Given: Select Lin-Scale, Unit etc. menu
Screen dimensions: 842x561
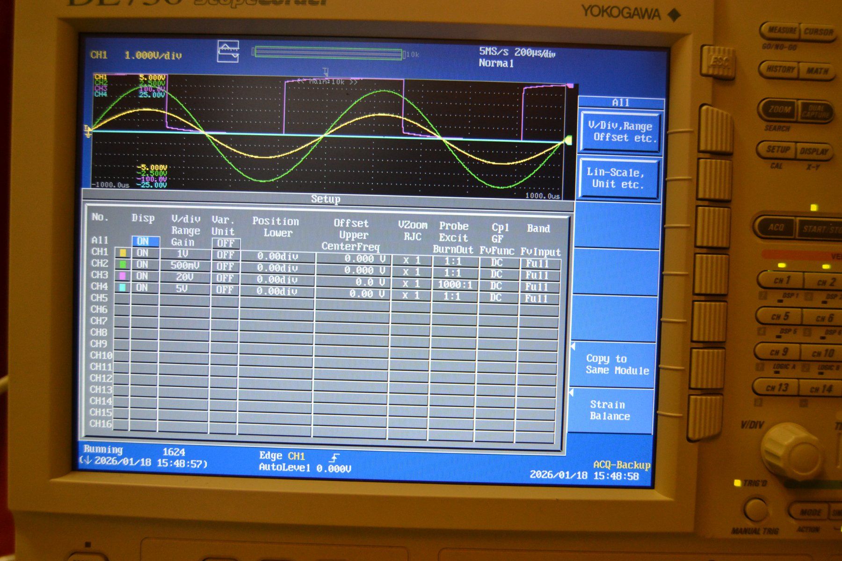Looking at the screenshot, I should (x=618, y=179).
